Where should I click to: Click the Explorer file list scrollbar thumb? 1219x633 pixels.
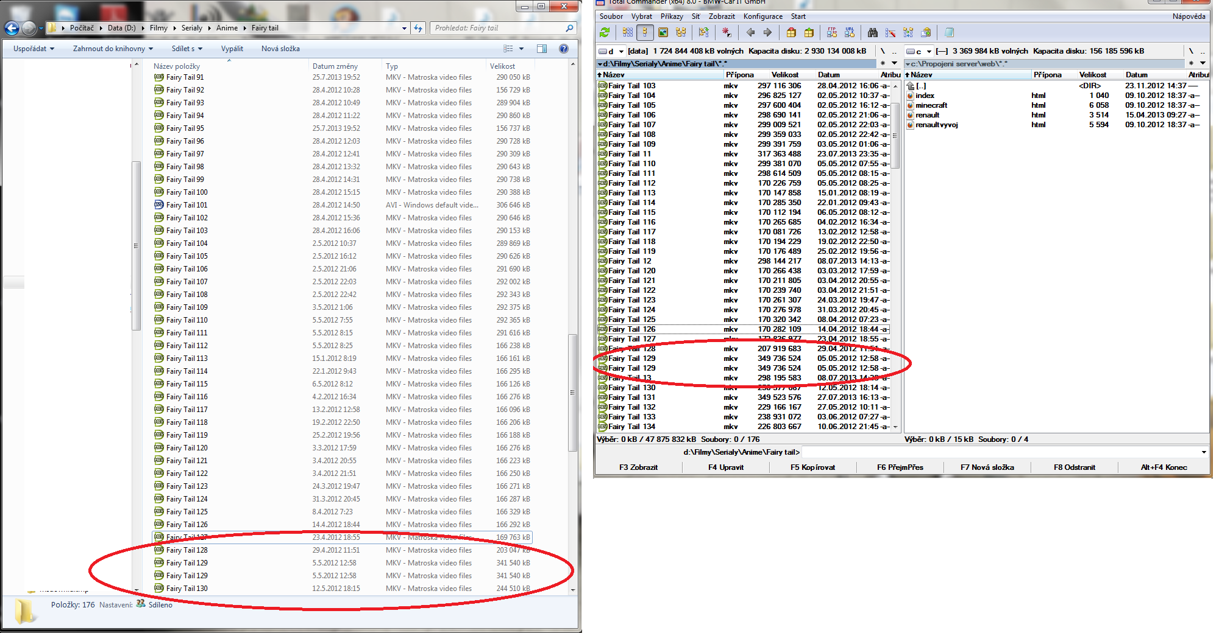(572, 393)
